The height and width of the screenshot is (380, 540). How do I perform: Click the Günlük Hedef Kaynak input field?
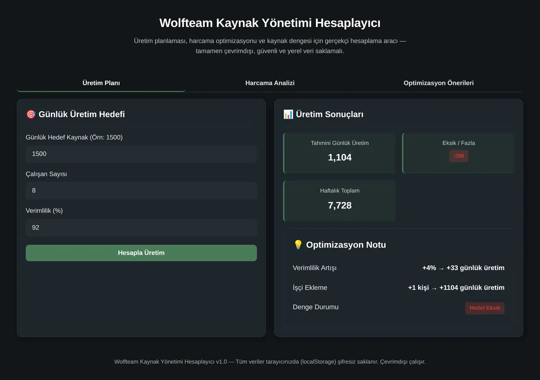141,154
